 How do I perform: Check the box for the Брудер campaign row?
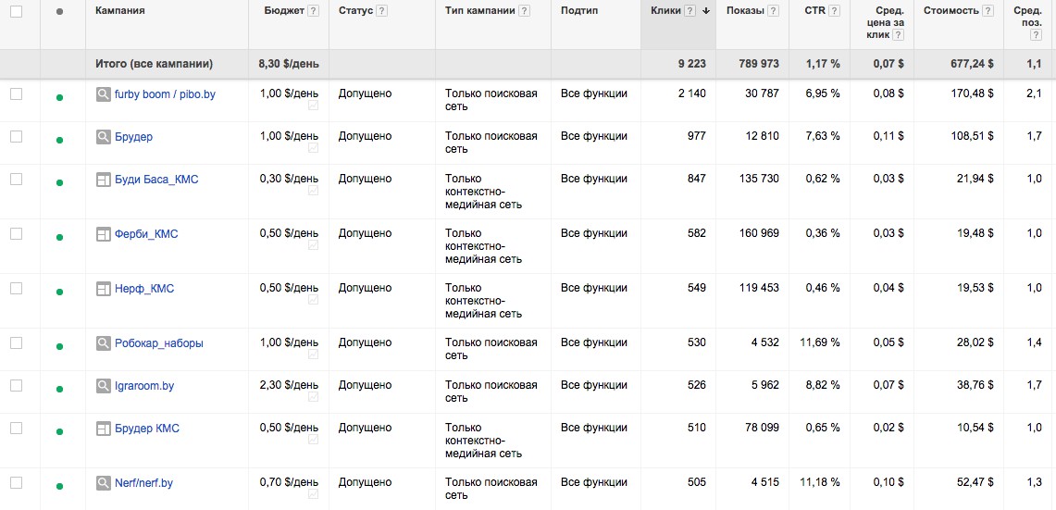[16, 137]
